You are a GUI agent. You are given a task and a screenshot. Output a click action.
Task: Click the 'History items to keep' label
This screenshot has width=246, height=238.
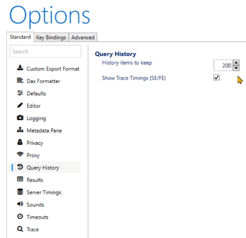pos(127,63)
